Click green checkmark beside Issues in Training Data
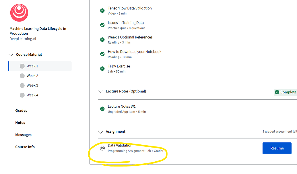 tap(102, 25)
